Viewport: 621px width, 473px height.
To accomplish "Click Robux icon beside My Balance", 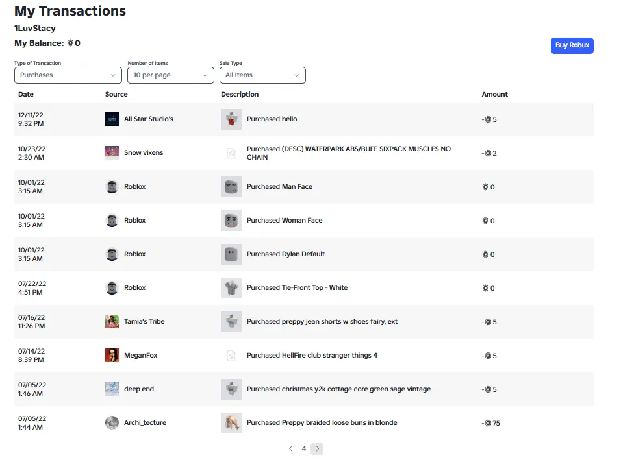I will tap(71, 43).
